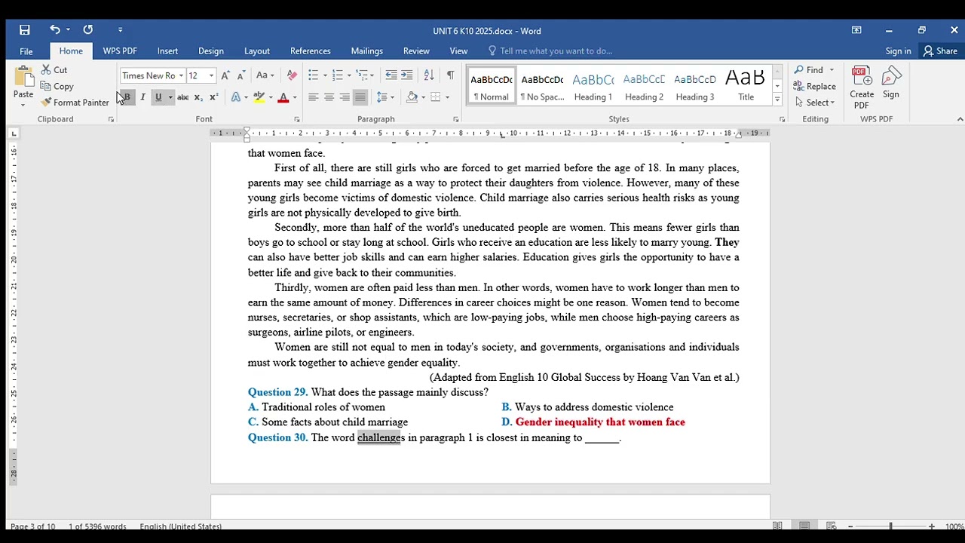The image size is (965, 543).
Task: Apply the Heading 1 style
Action: pos(593,85)
